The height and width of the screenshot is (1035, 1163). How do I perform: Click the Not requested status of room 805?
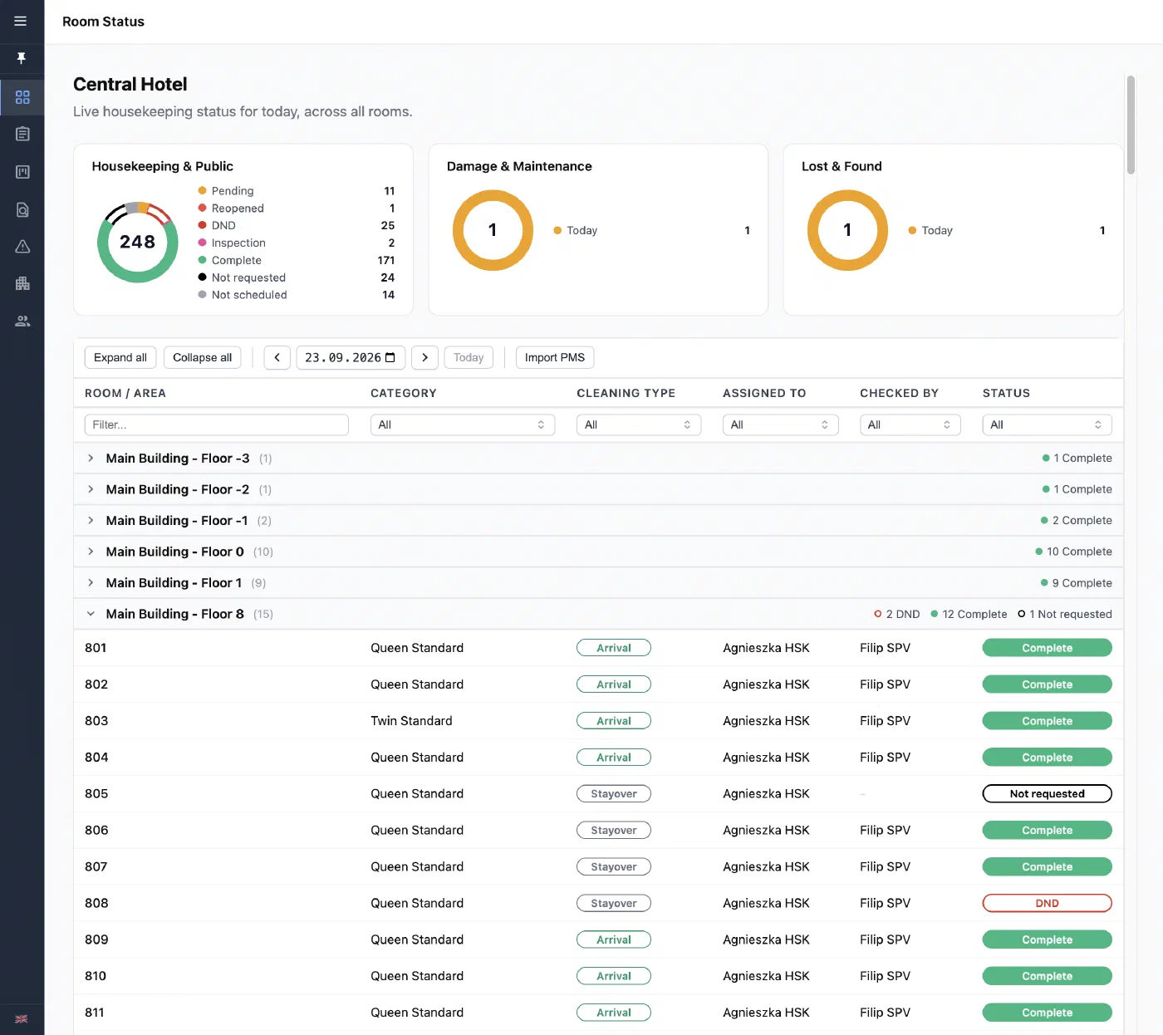[x=1048, y=794]
